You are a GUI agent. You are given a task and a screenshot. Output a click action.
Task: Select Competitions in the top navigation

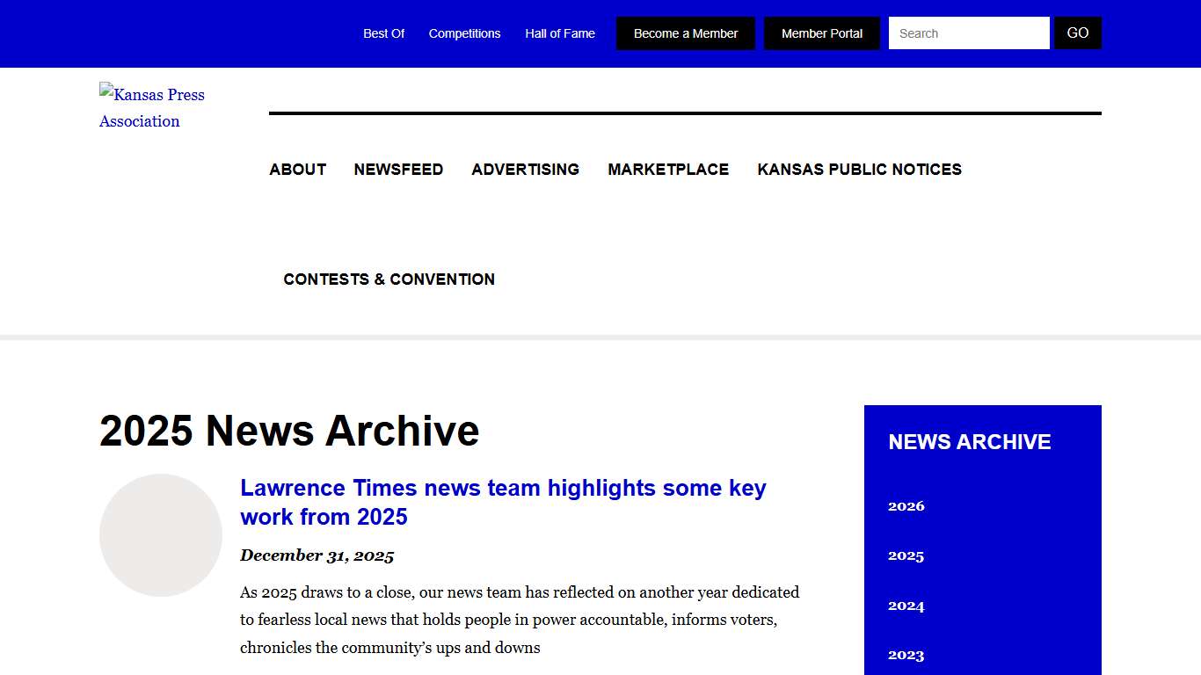tap(464, 33)
